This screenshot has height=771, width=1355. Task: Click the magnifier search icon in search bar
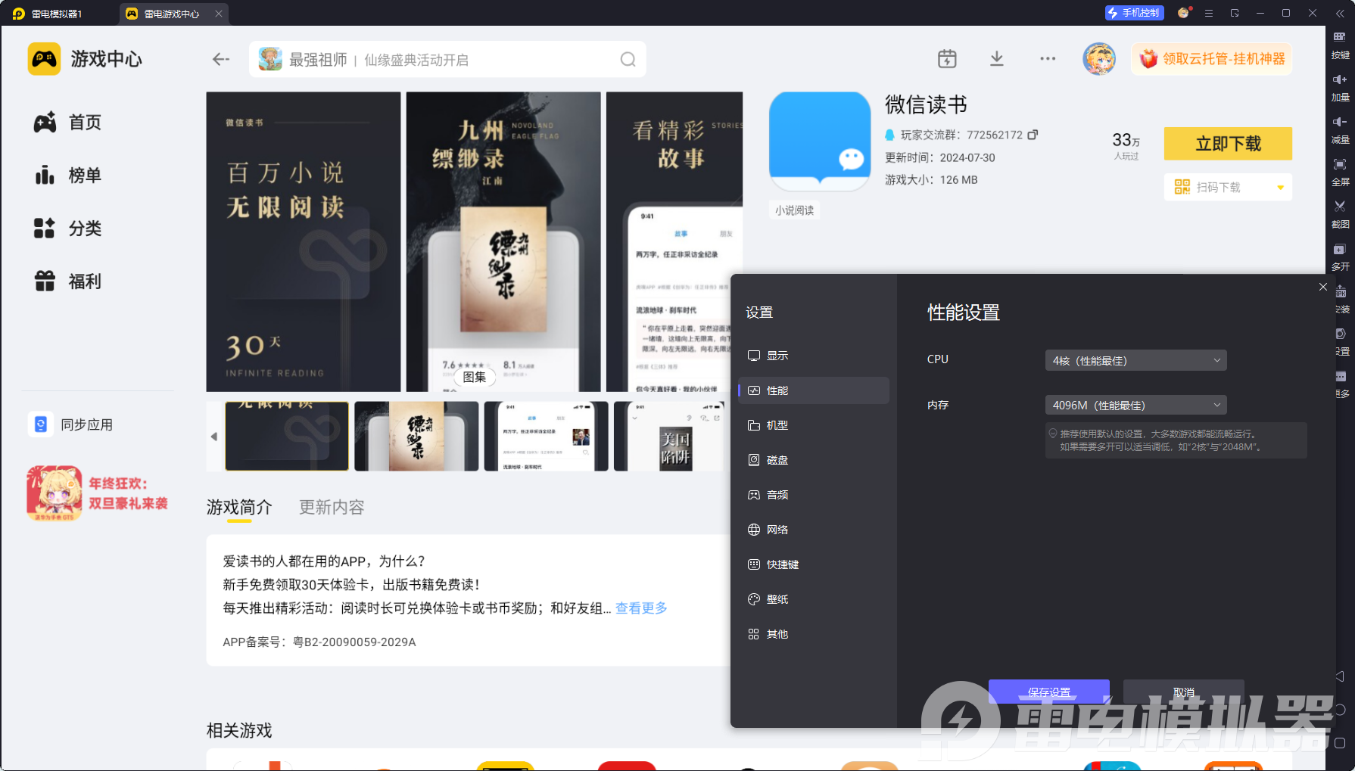[x=628, y=59]
